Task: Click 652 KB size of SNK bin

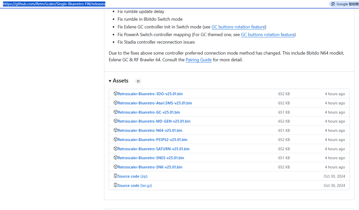Action: (x=284, y=167)
